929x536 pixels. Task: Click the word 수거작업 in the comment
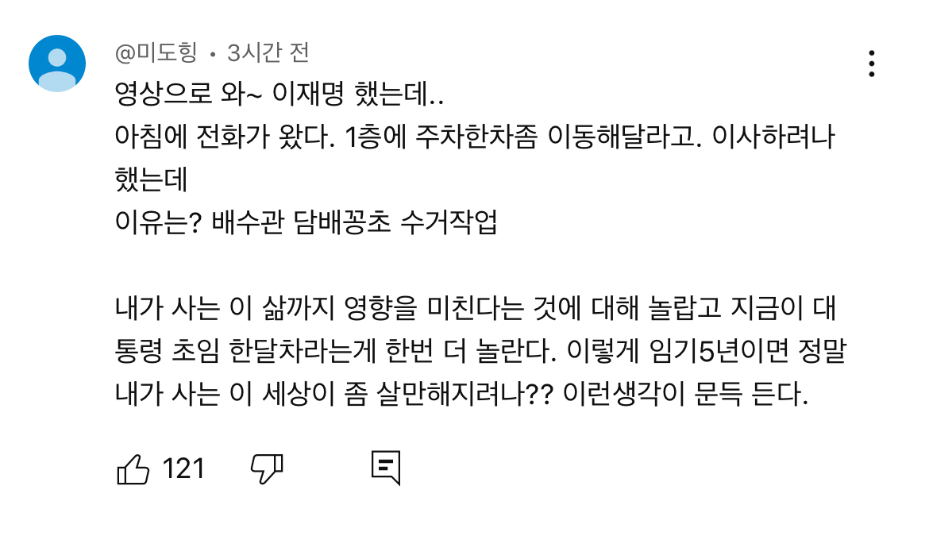tap(449, 224)
